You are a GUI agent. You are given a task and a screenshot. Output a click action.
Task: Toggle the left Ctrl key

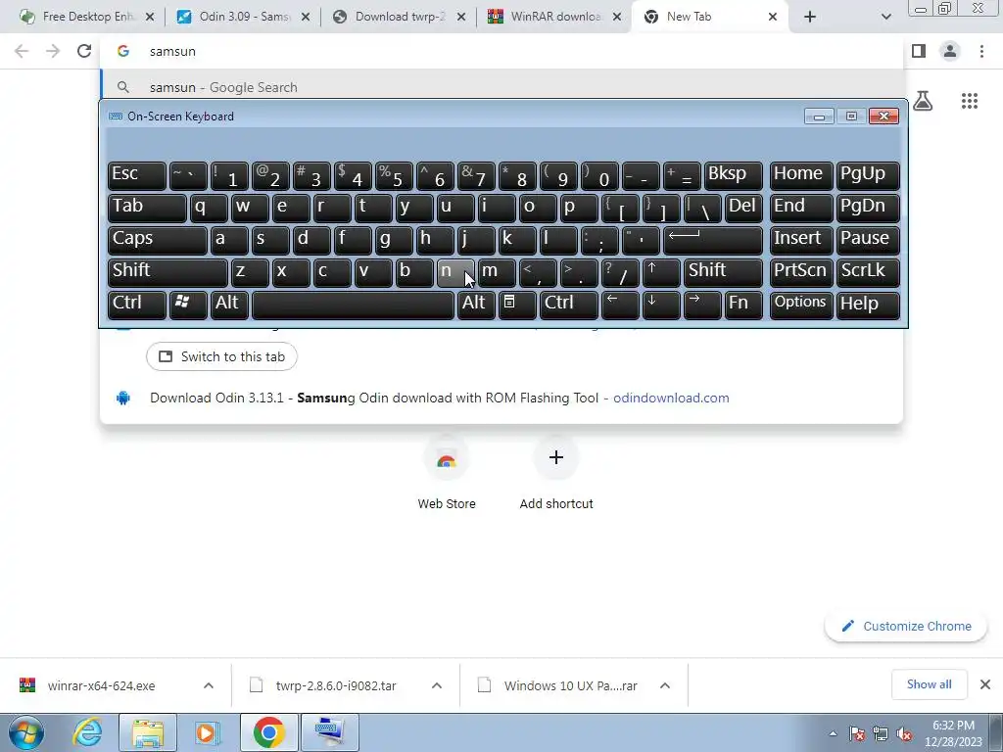137,304
